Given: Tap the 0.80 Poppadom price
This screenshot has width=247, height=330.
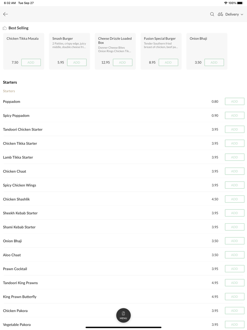Looking at the screenshot, I should click(x=215, y=101).
